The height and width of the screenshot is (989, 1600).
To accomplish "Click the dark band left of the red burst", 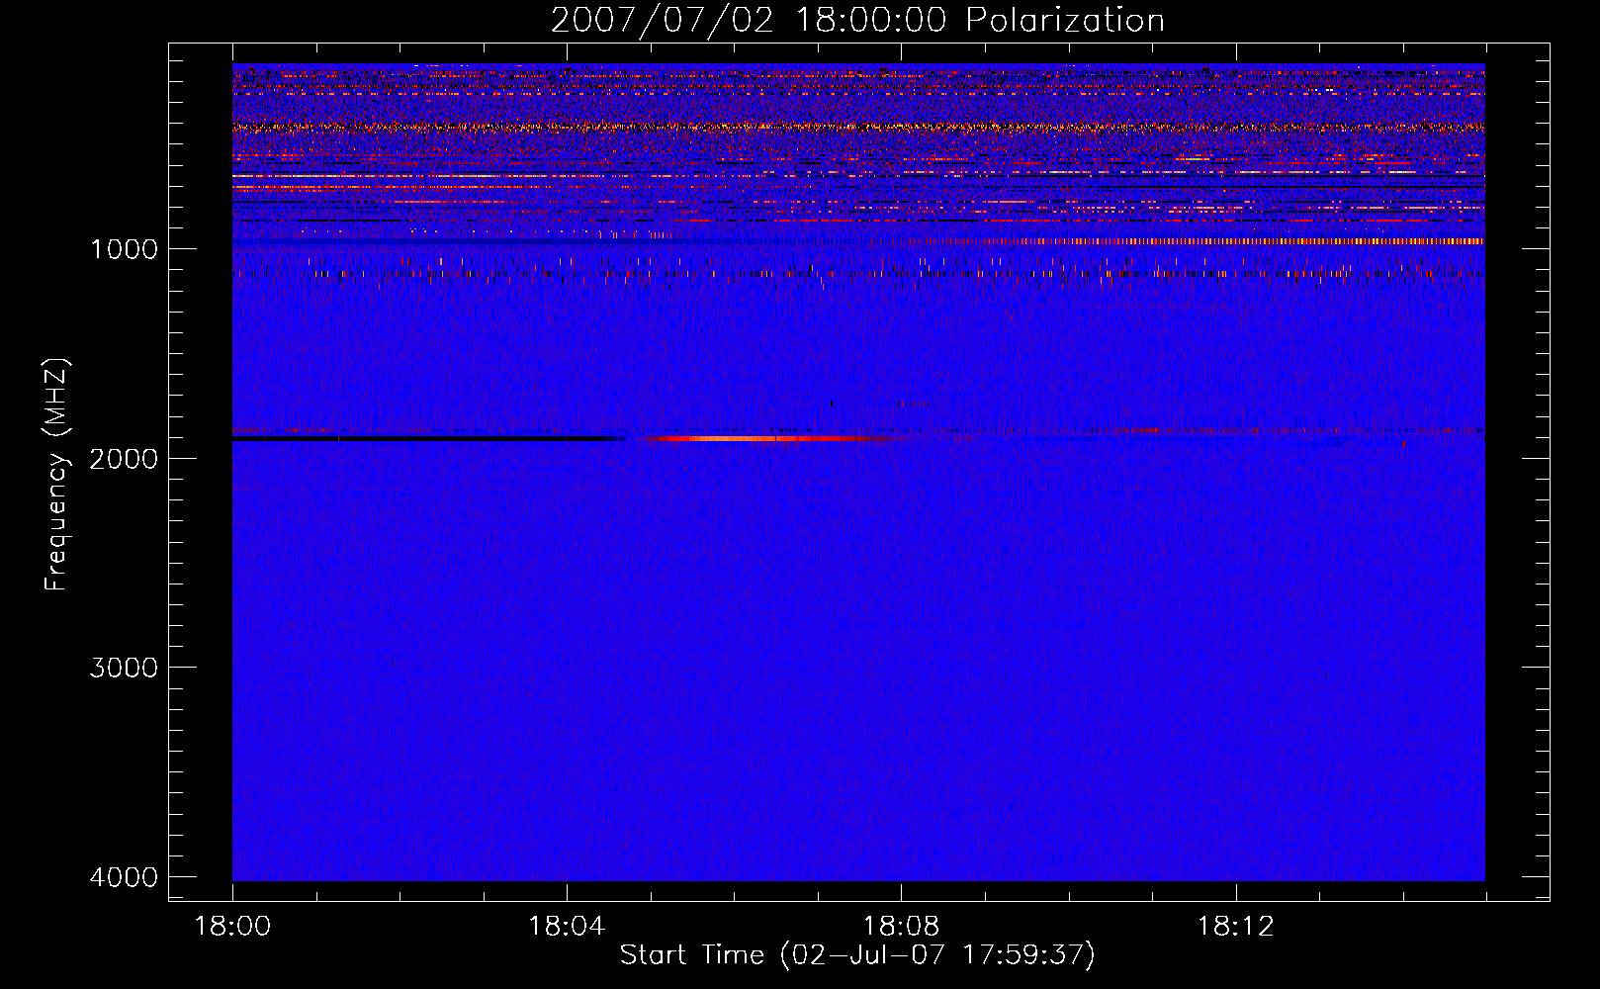I will (x=429, y=438).
